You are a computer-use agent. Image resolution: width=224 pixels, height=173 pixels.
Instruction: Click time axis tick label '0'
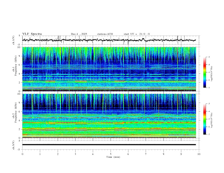[x=22, y=154]
